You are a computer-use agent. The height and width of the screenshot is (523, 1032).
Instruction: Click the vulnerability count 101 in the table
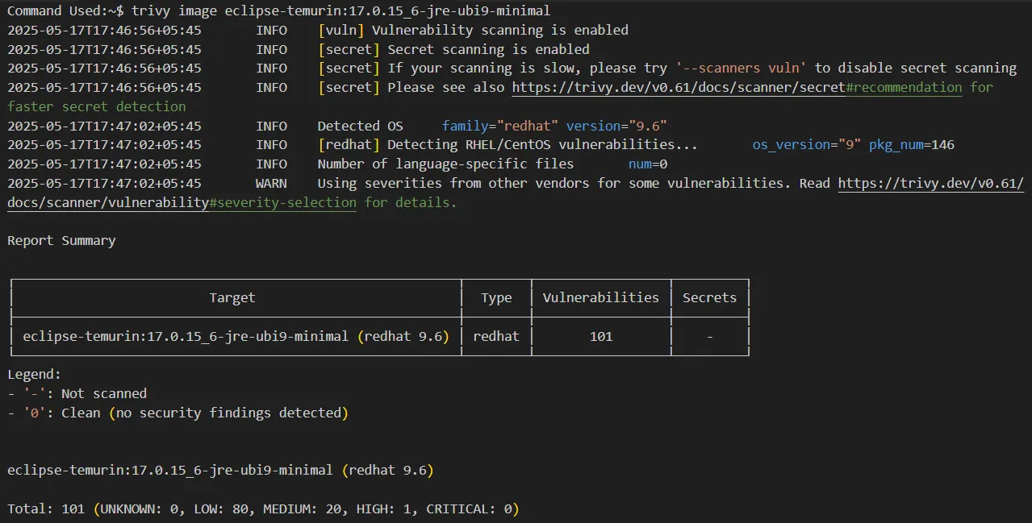coord(600,336)
